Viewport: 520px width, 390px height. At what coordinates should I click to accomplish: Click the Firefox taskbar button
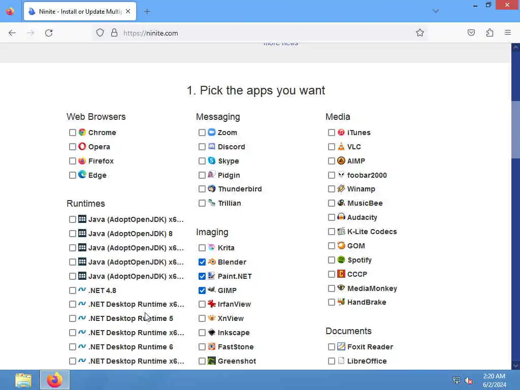tap(55, 380)
